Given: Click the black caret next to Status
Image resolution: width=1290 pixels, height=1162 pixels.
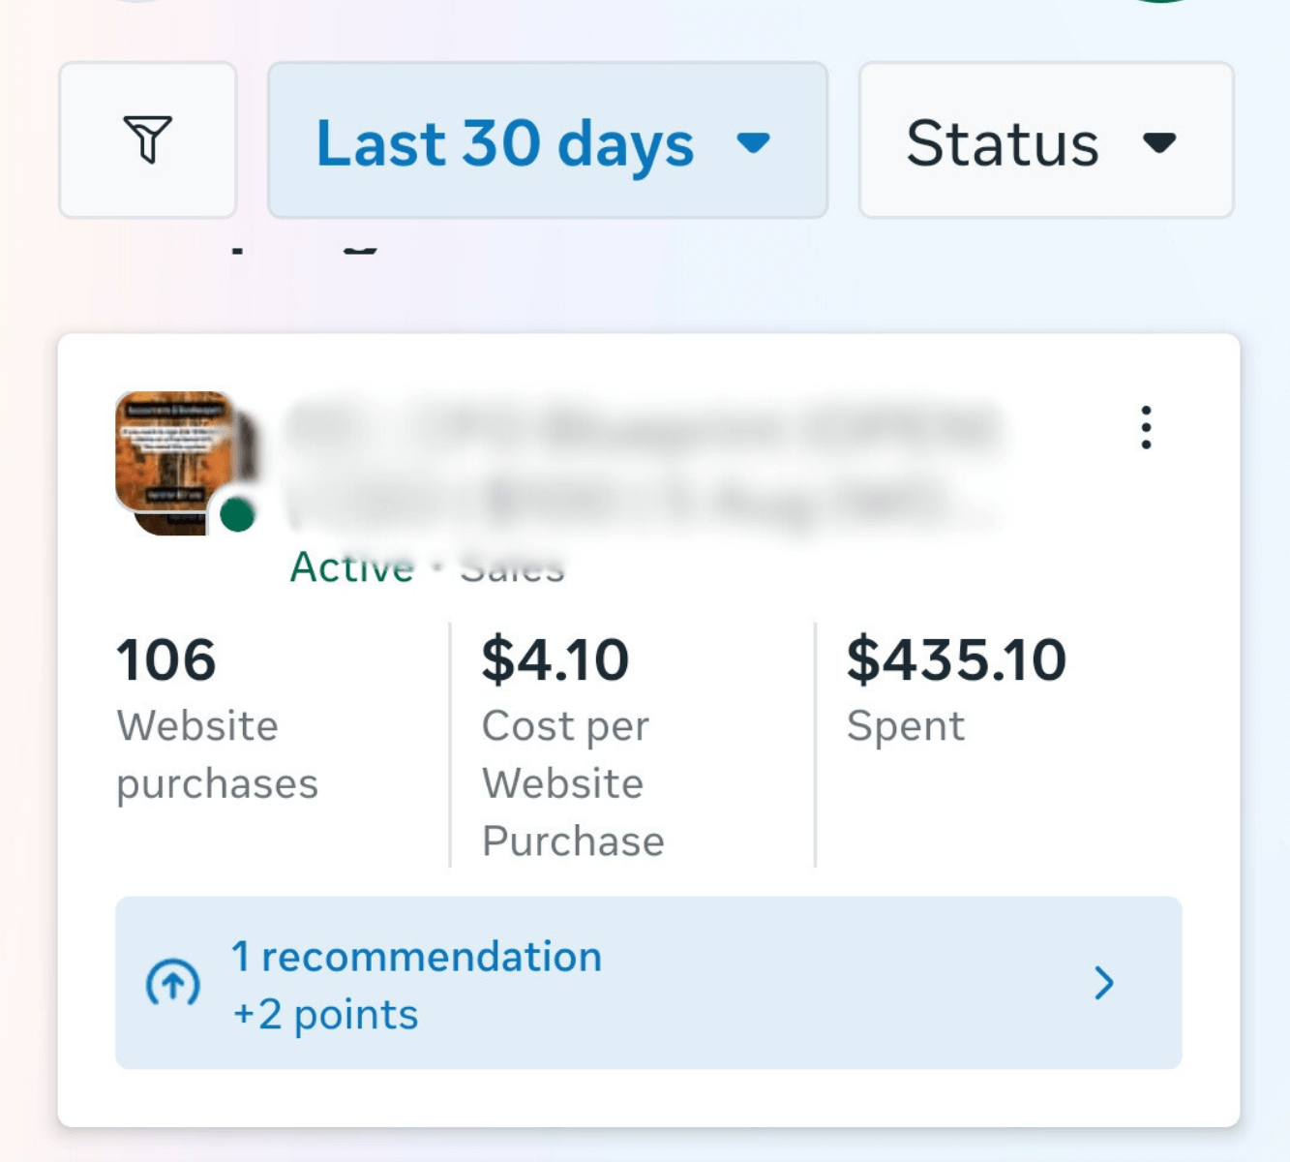Looking at the screenshot, I should [1158, 143].
